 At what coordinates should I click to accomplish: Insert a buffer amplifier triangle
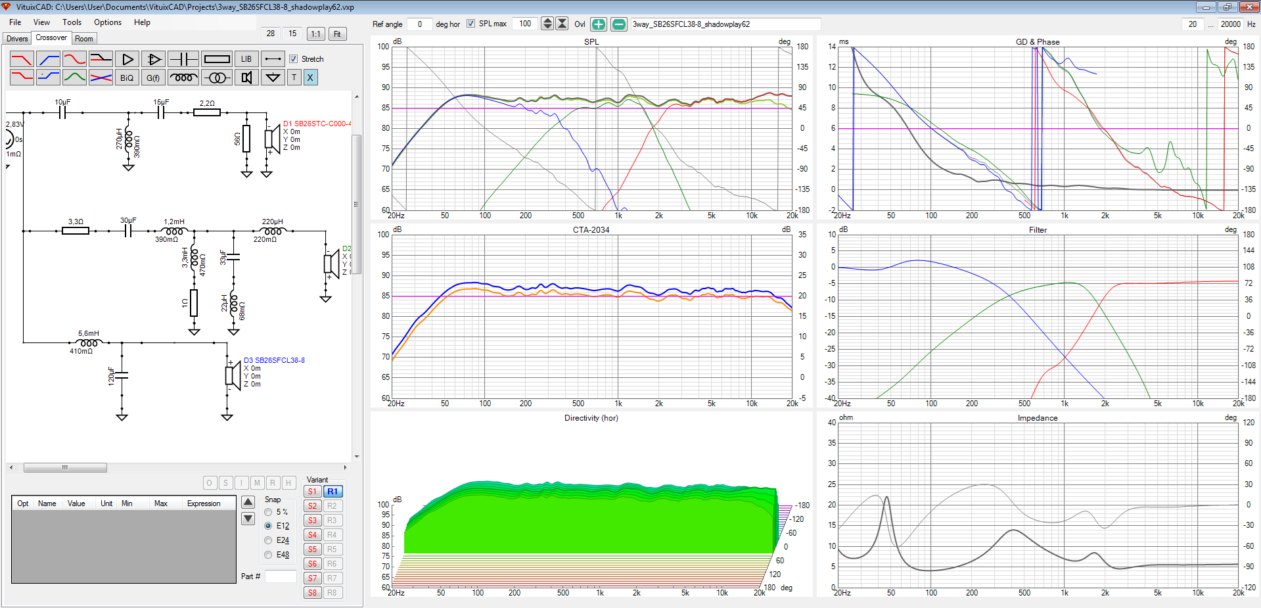point(127,59)
